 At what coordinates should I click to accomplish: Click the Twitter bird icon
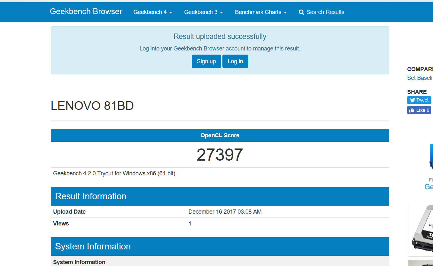pyautogui.click(x=412, y=100)
